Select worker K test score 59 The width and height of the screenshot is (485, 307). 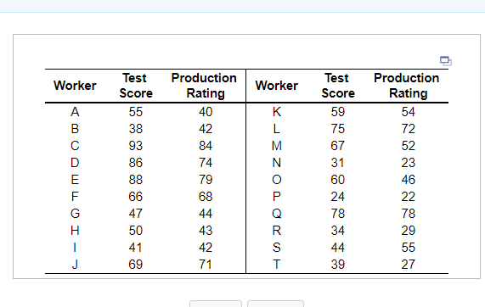coord(338,112)
